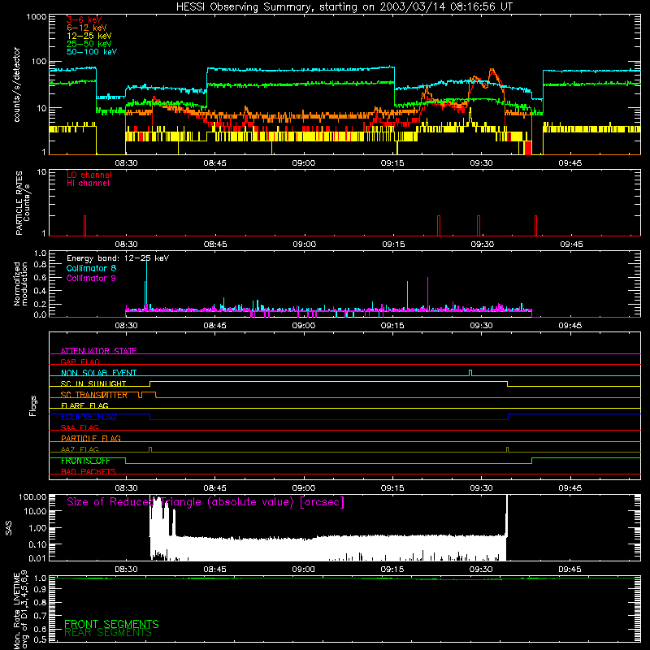
Task: Click the ATTENUATOR_STATE flag label
Action: [x=98, y=351]
